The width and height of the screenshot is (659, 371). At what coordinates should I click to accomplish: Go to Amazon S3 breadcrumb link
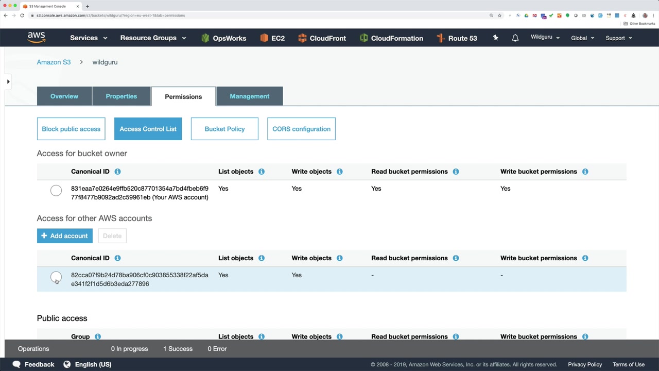coord(54,62)
